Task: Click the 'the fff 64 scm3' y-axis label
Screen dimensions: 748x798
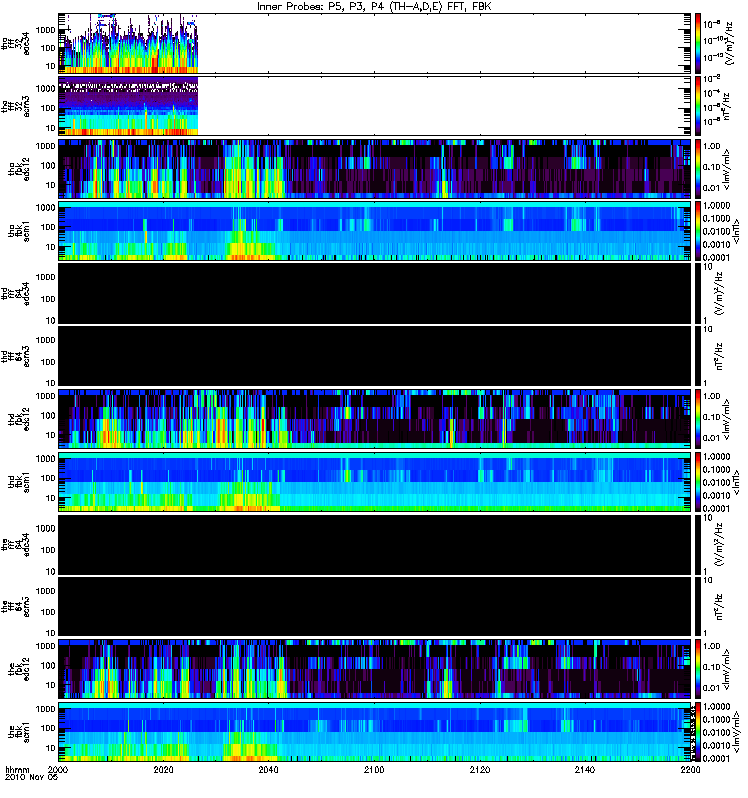Action: point(16,606)
